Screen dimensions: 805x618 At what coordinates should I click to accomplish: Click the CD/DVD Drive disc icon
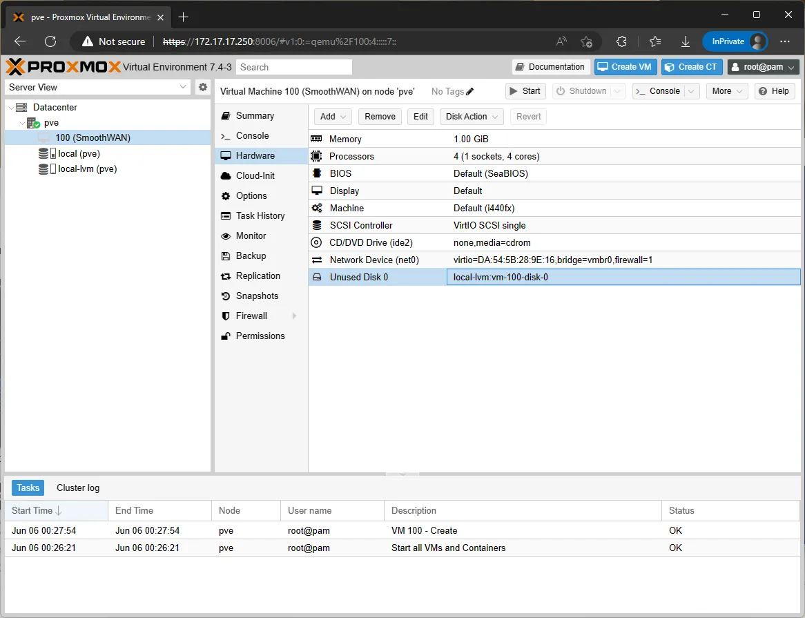[317, 242]
